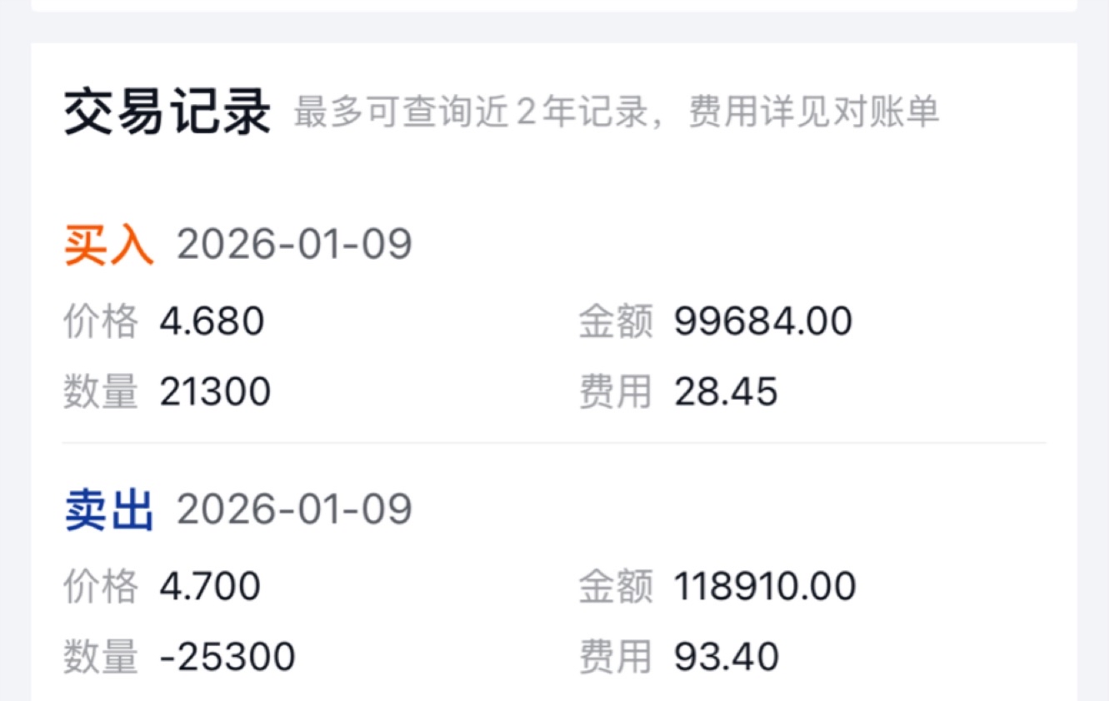The width and height of the screenshot is (1109, 701).
Task: Select the blue 卖出 transaction label
Action: 109,510
